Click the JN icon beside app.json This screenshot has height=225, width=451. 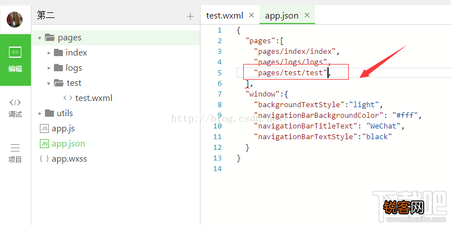[x=44, y=144]
